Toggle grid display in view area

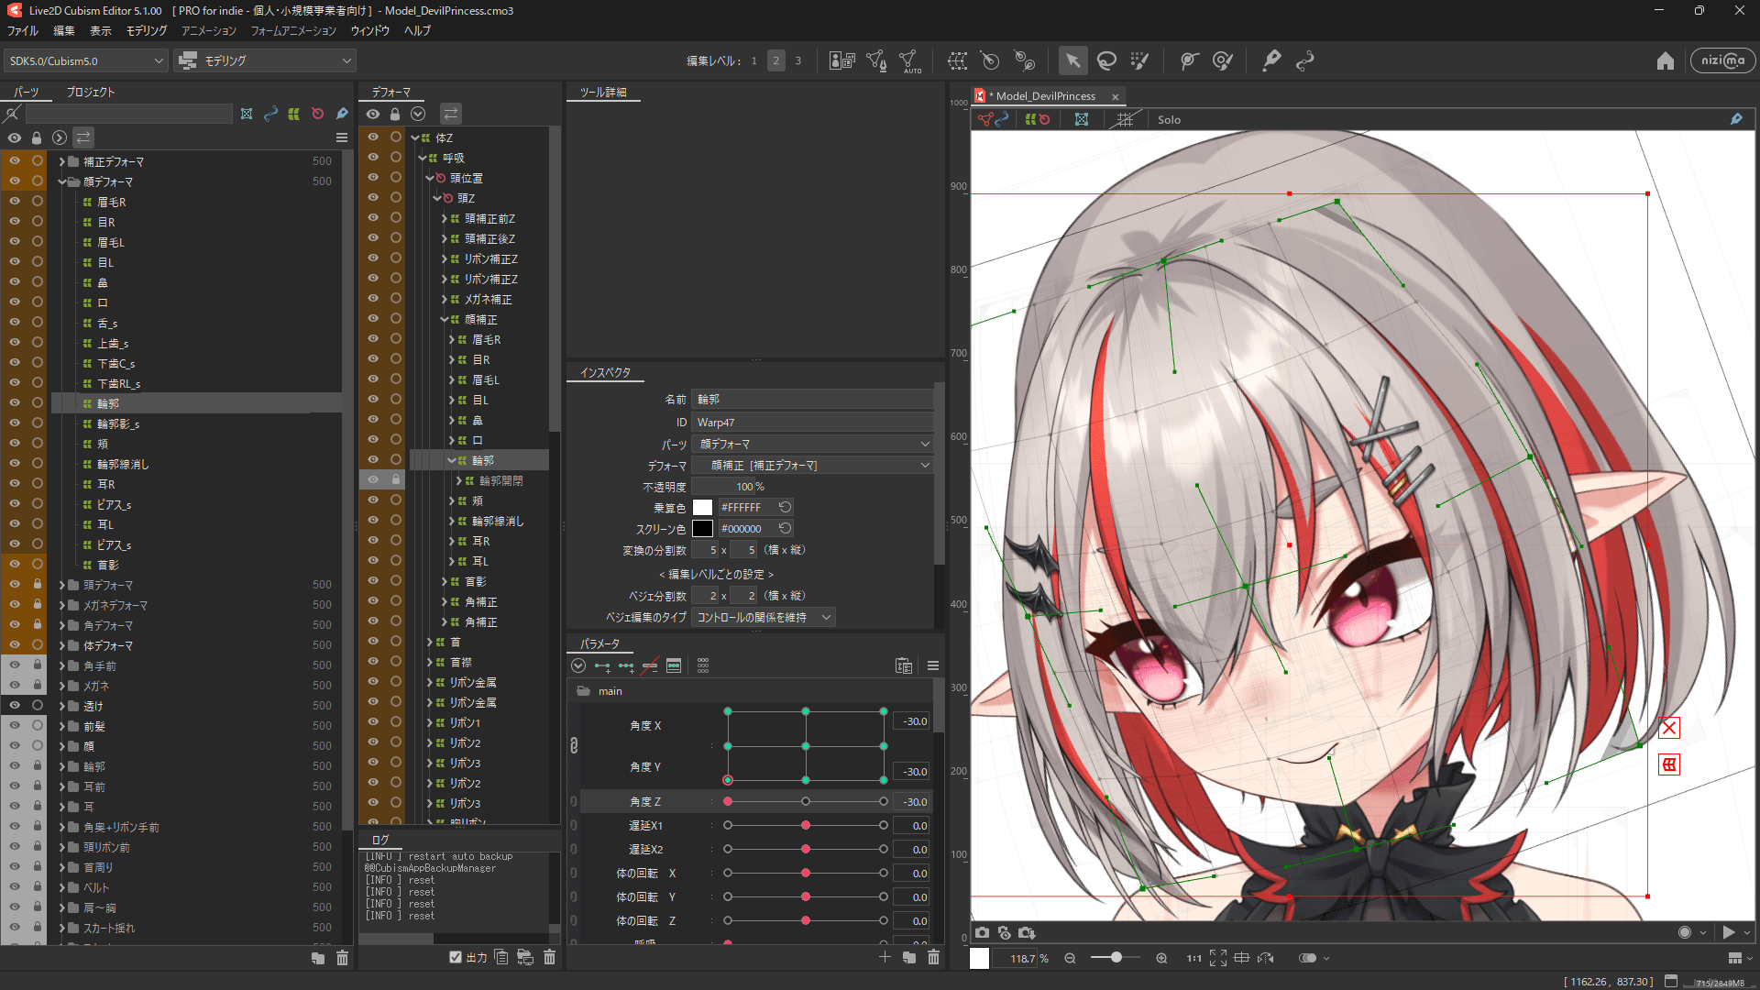coord(1125,119)
